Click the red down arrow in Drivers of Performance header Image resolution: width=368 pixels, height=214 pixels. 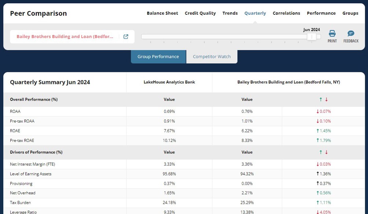click(x=326, y=152)
